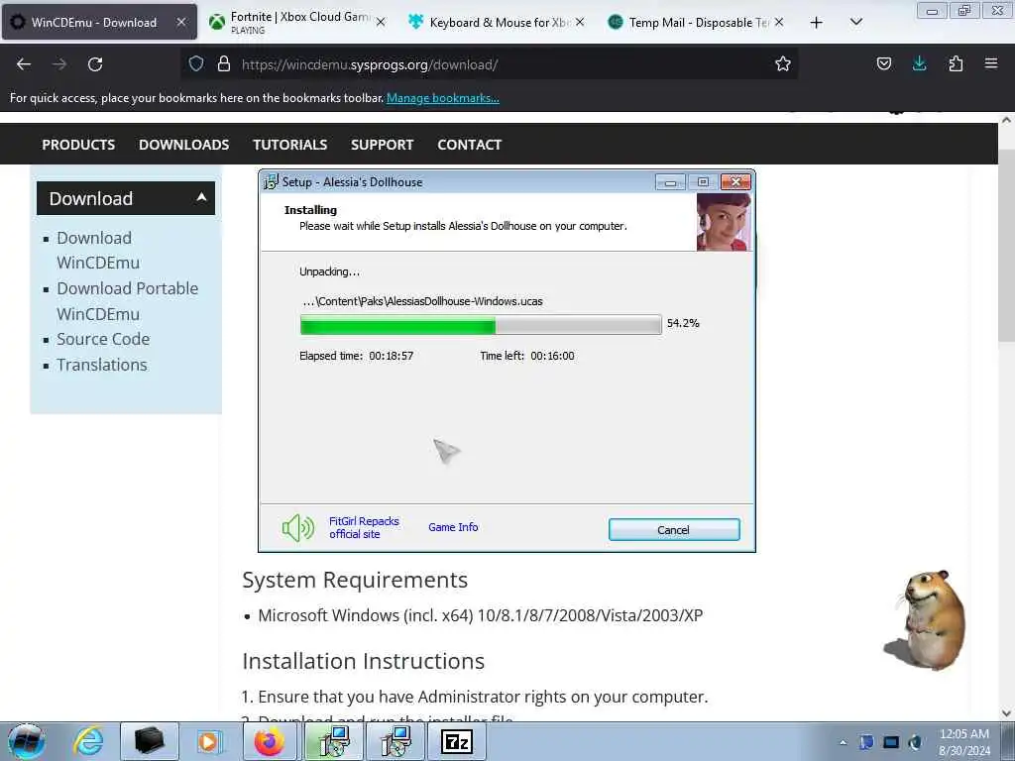Viewport: 1015px width, 761px height.
Task: Show hidden system tray icons
Action: pyautogui.click(x=843, y=742)
